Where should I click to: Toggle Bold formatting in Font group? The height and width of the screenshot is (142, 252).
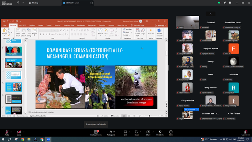tap(41, 34)
